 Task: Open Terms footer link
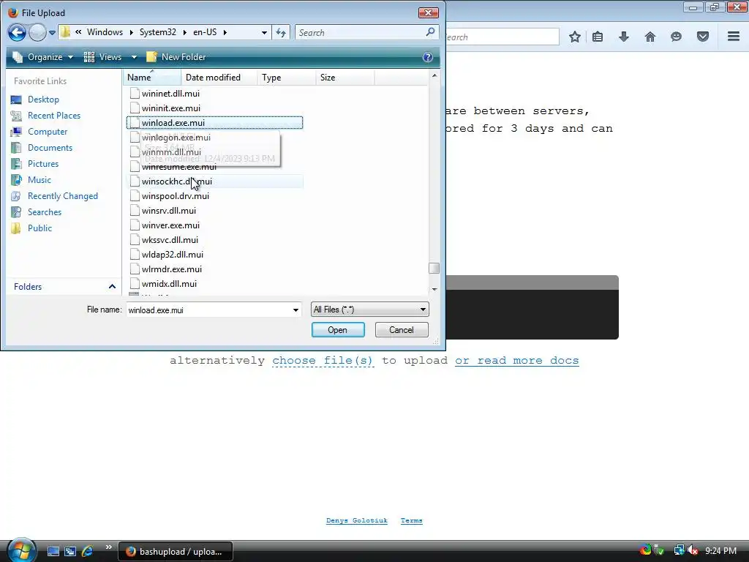[412, 520]
